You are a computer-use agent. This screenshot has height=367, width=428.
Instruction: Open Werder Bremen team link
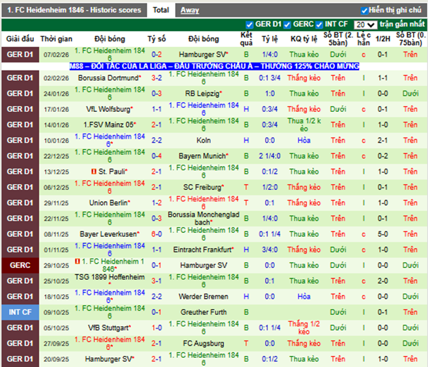pos(203,296)
